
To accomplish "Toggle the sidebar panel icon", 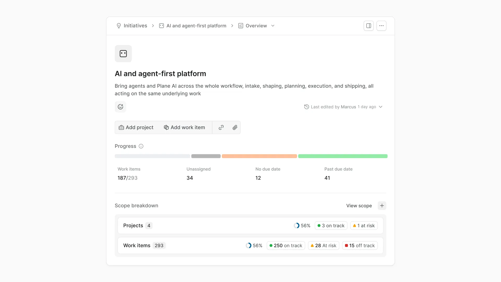I will tap(368, 26).
